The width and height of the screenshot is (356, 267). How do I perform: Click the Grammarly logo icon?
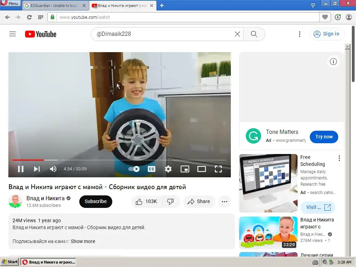[x=253, y=136]
